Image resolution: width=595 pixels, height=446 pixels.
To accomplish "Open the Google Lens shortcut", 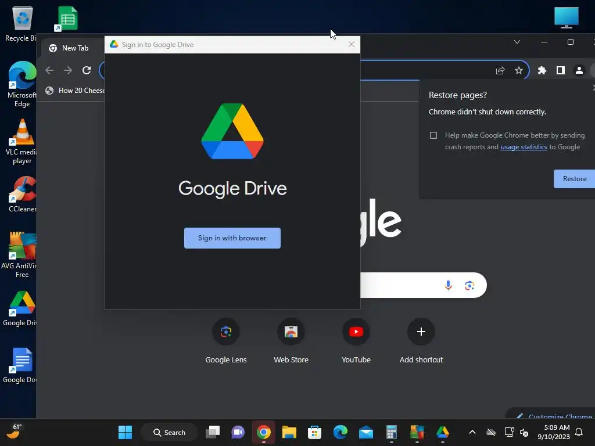I will (226, 341).
